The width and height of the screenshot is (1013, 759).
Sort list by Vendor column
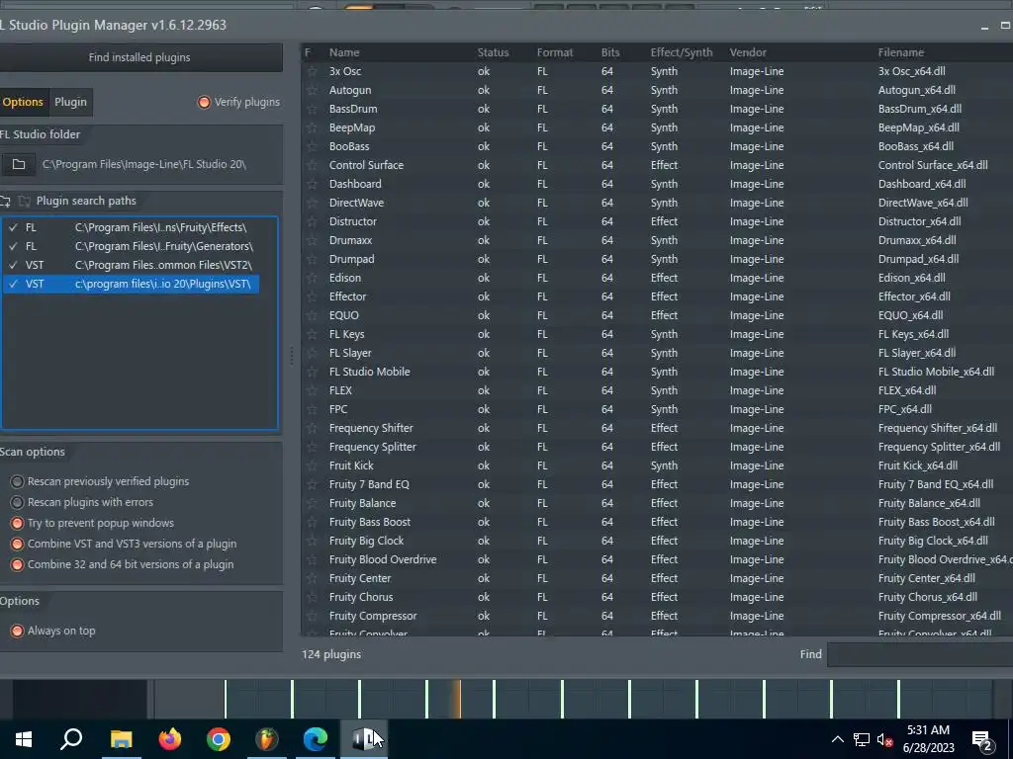point(748,53)
